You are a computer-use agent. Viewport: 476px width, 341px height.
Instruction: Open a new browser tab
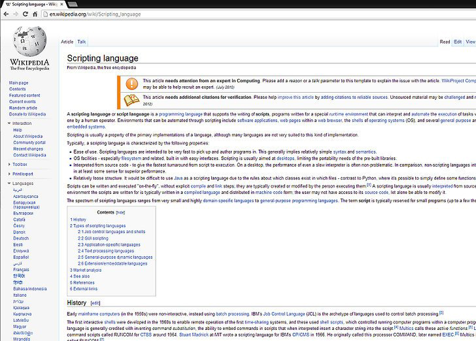point(72,5)
